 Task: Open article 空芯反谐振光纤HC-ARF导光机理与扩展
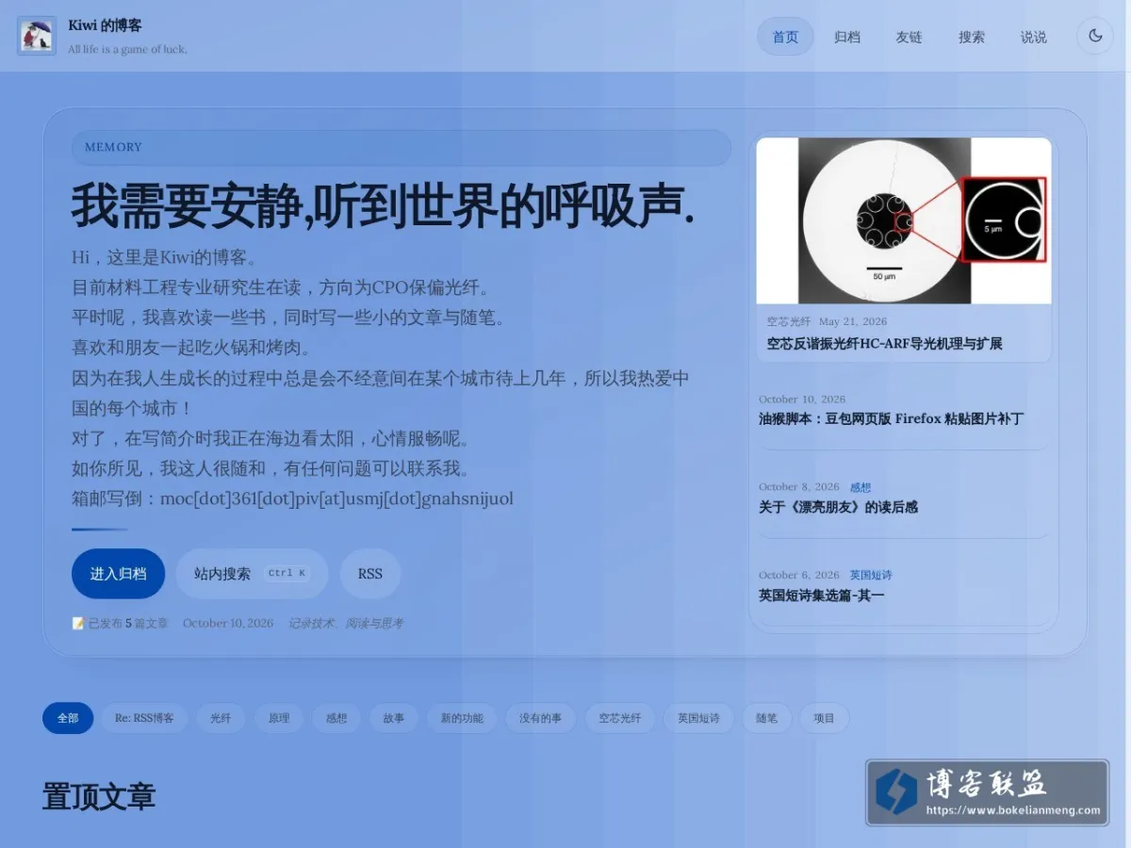click(884, 344)
